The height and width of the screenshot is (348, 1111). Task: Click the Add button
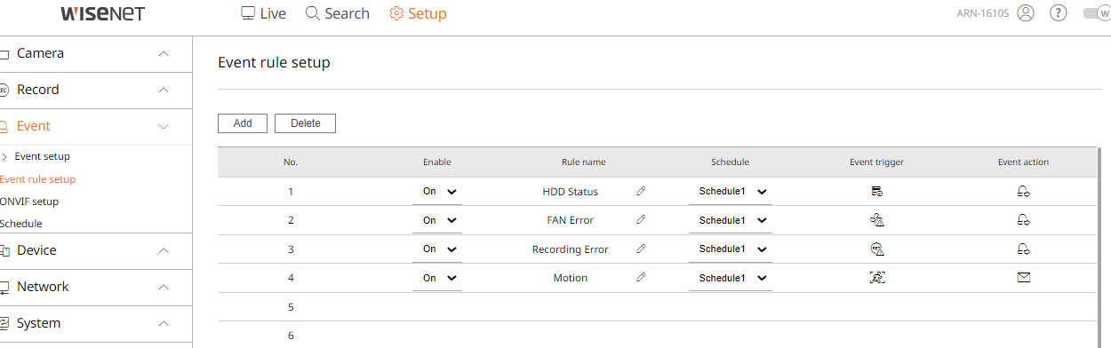pos(243,123)
